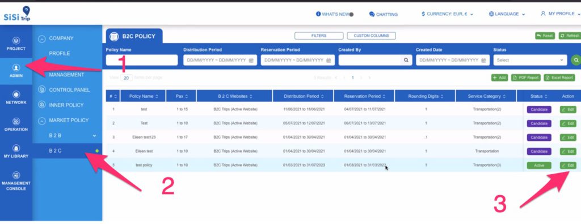581x224 pixels.
Task: Edit the 'test policy' row
Action: [x=567, y=165]
